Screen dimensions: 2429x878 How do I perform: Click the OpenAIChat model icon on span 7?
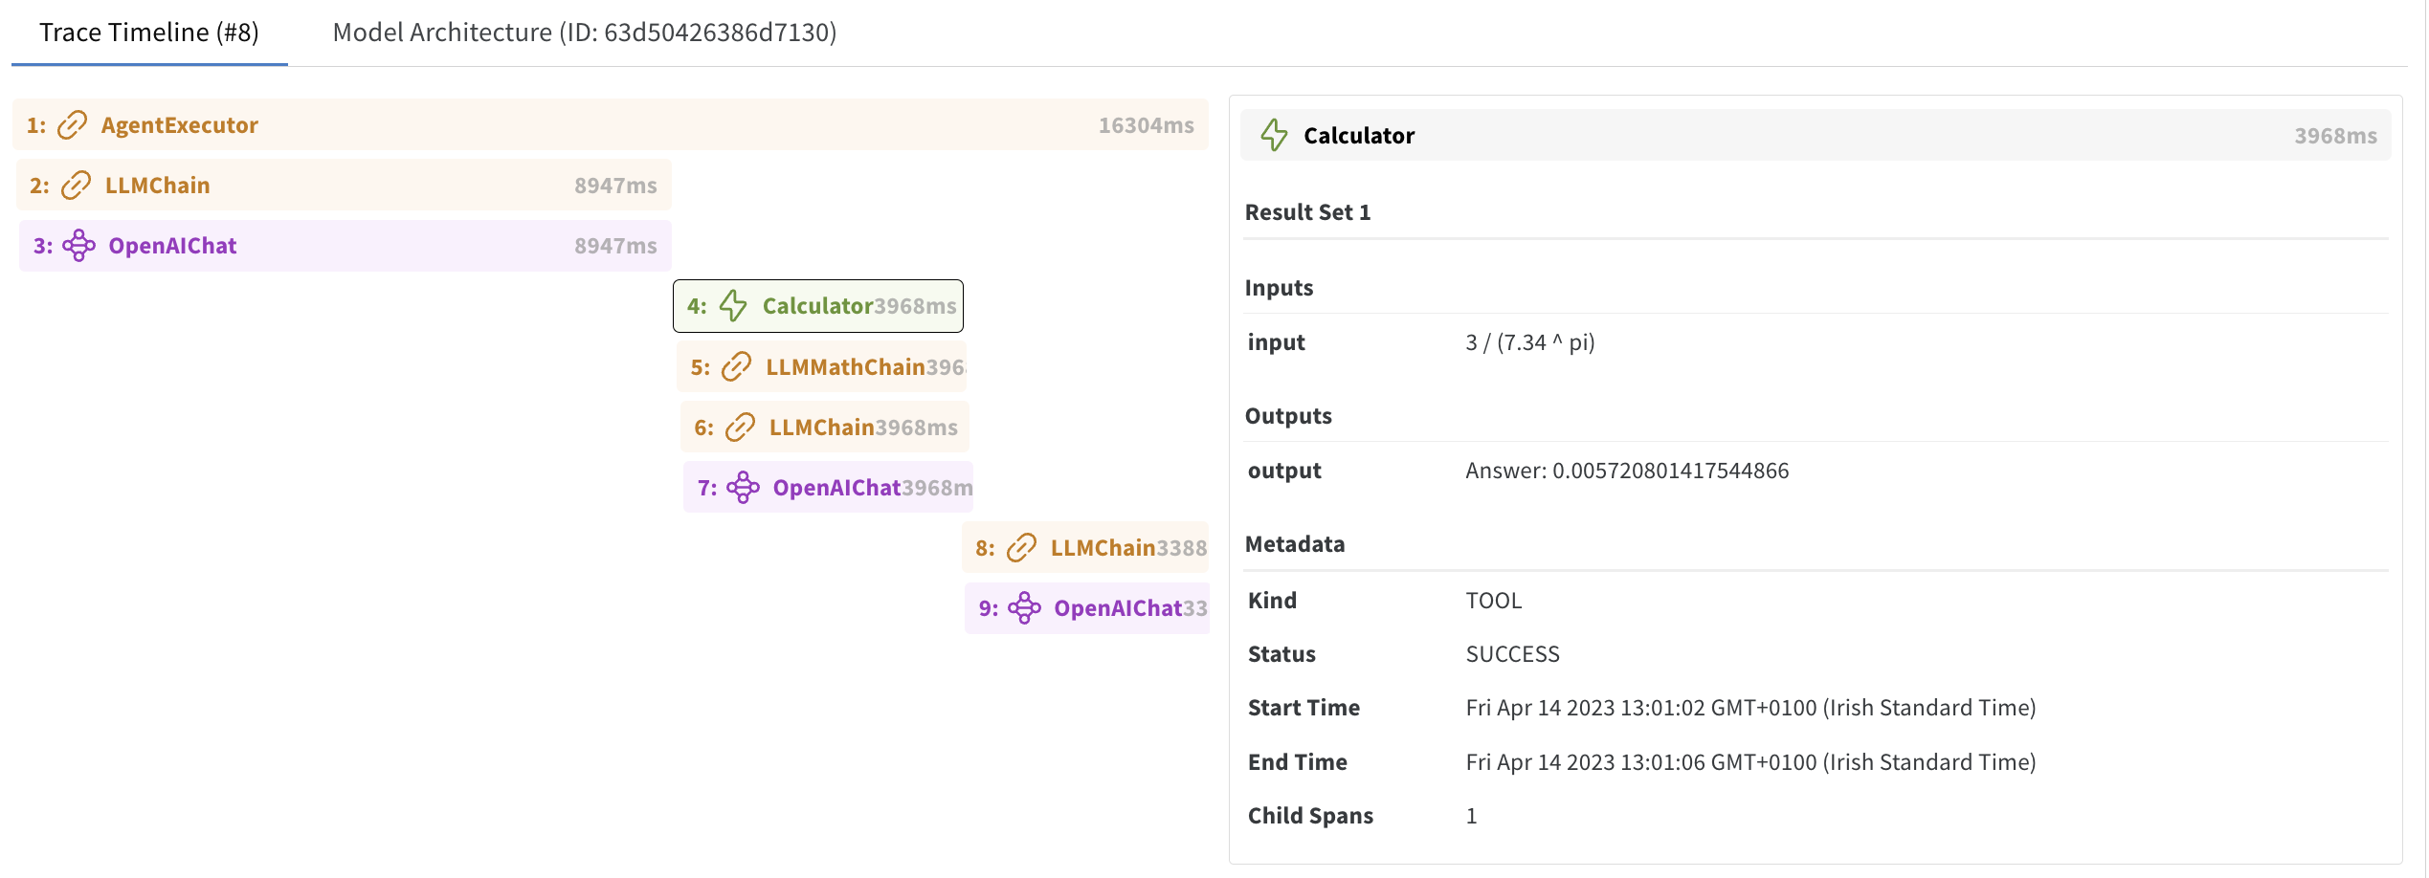point(743,488)
